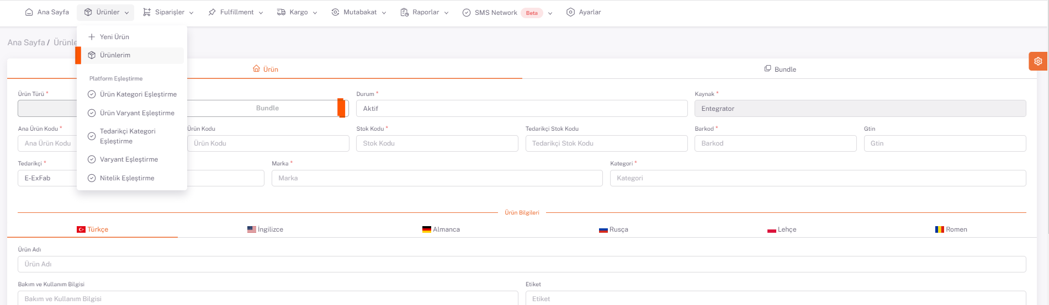Open the Kategori selection field
Image resolution: width=1049 pixels, height=305 pixels.
817,178
